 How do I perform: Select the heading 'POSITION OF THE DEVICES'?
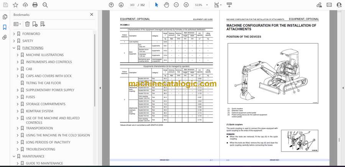(243, 37)
